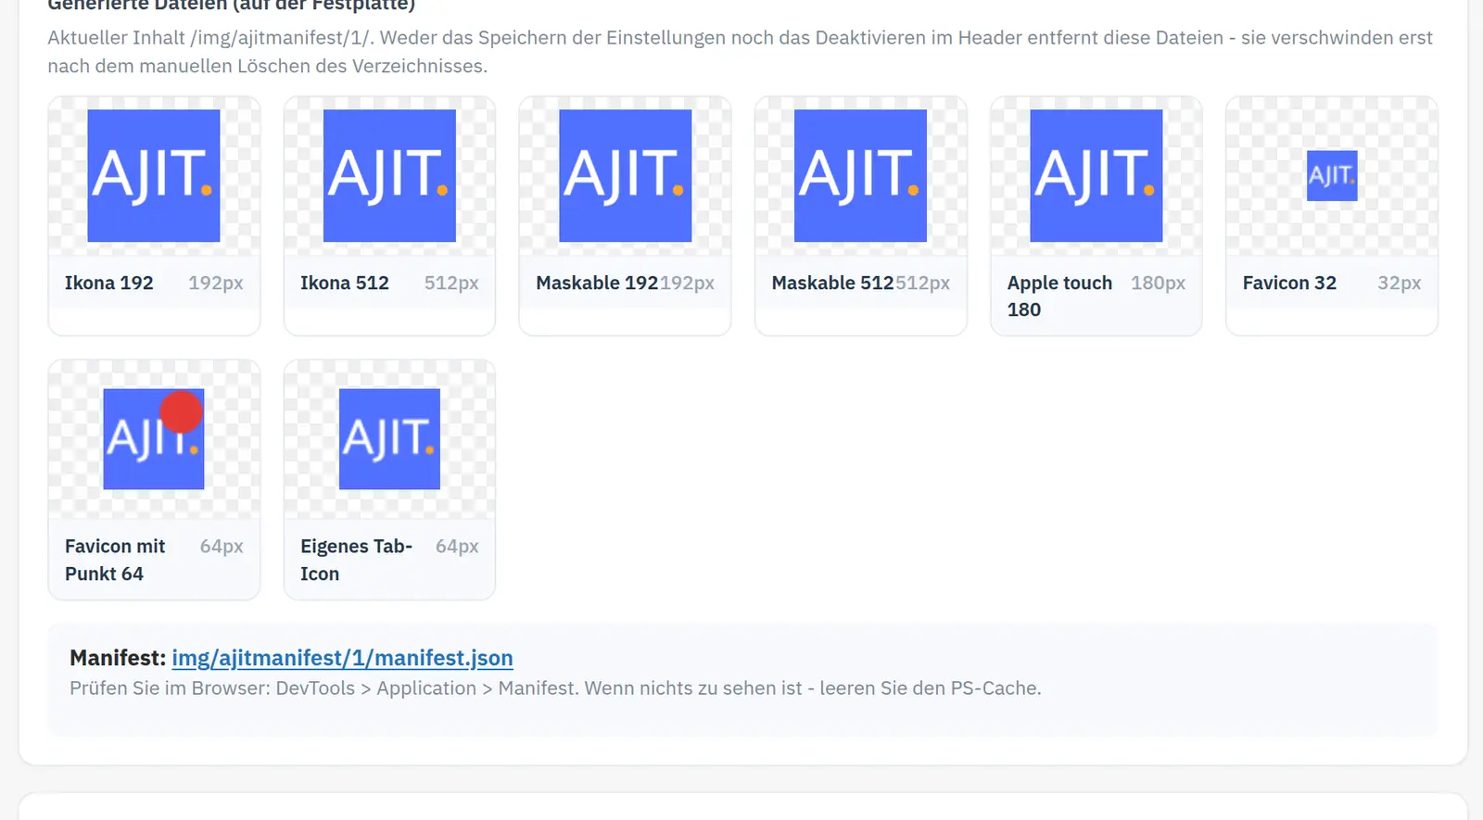Select the Maskable 512 icon image
Viewport: 1483px width, 820px height.
861,176
